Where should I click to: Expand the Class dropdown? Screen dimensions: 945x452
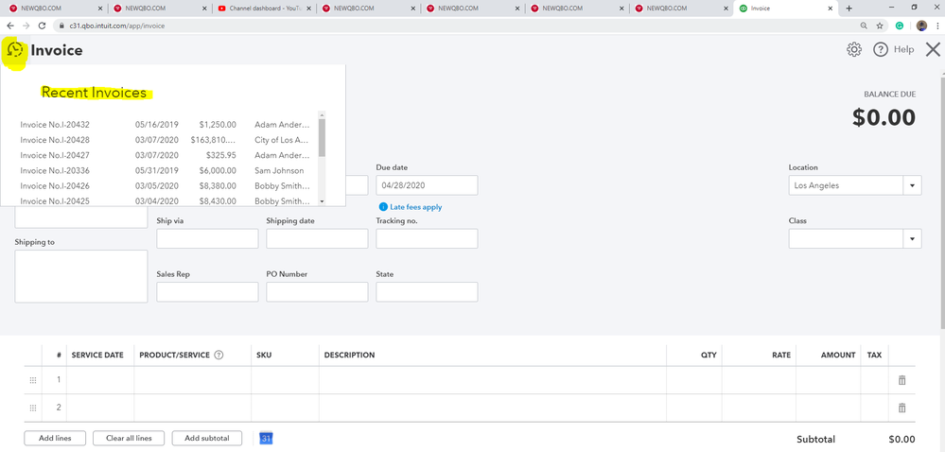[913, 239]
